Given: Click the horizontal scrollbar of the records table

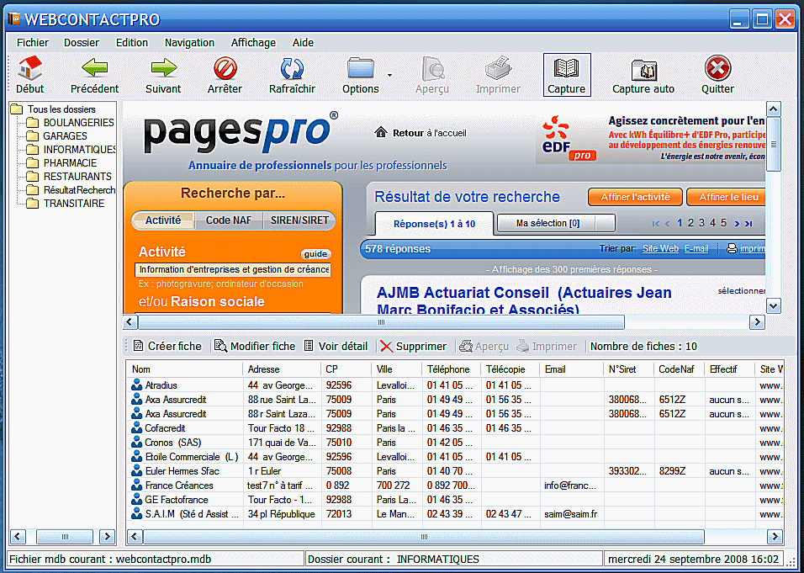Looking at the screenshot, I should click(421, 537).
